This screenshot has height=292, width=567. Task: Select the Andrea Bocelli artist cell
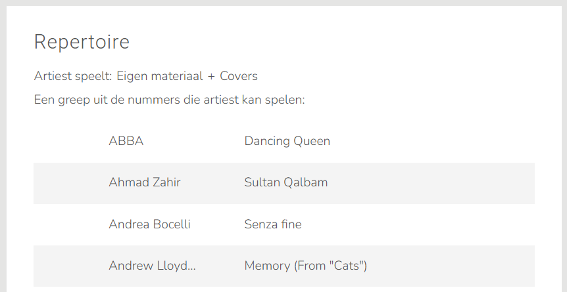(x=149, y=224)
